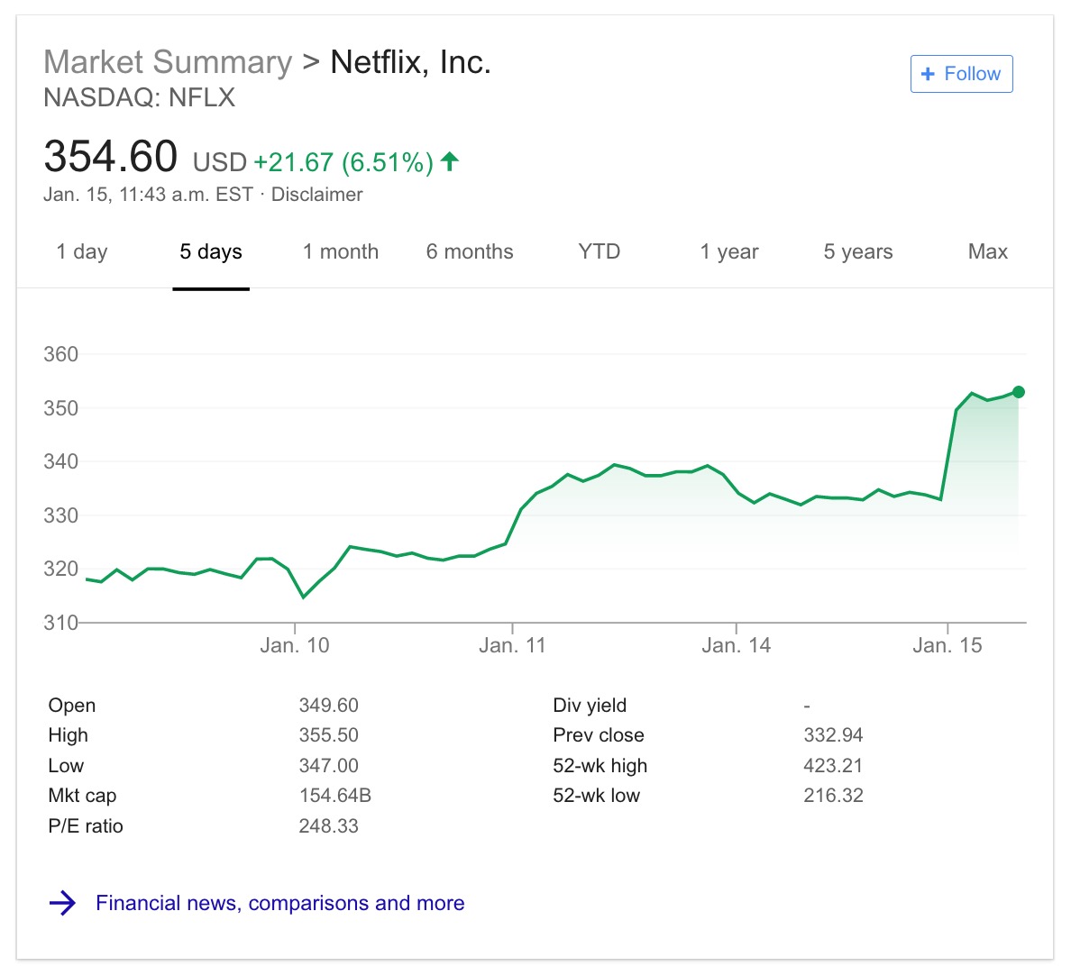Click the 350 y-axis label

pyautogui.click(x=60, y=408)
